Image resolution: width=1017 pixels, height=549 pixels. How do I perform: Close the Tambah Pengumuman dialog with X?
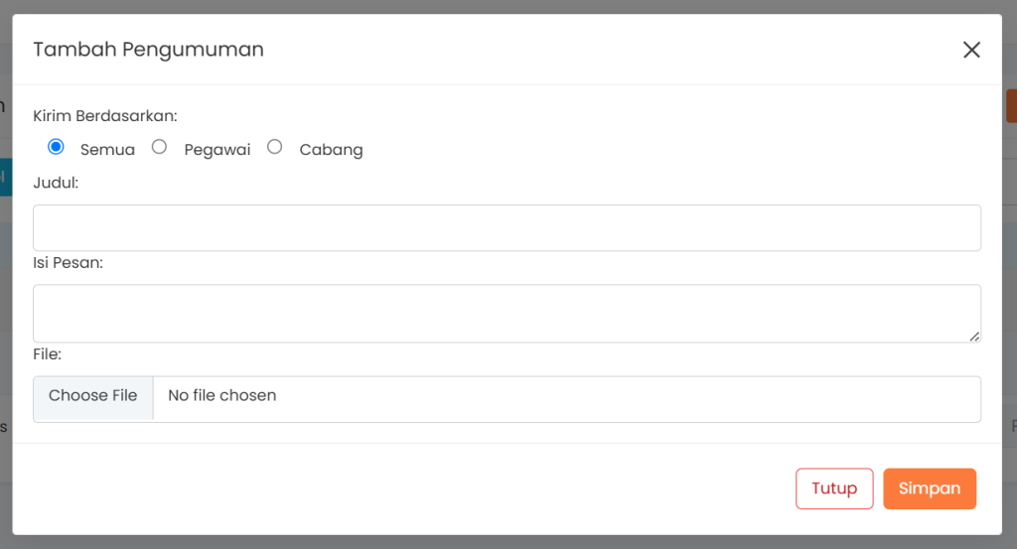coord(971,50)
